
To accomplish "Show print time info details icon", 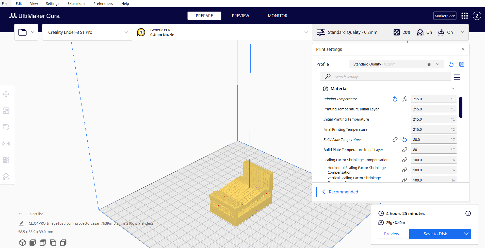I will tap(468, 213).
